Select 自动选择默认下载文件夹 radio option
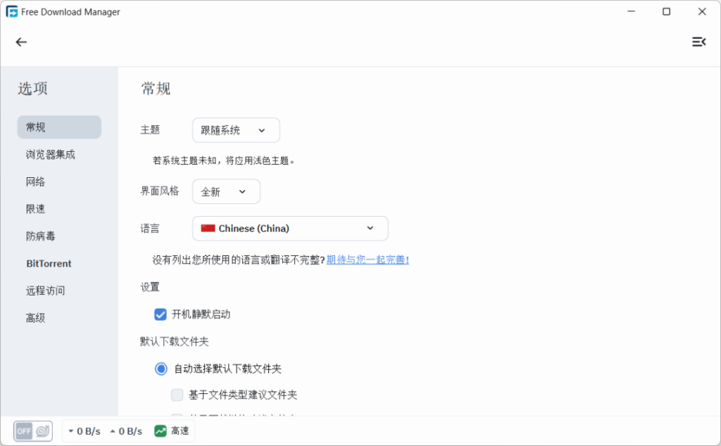The width and height of the screenshot is (721, 446). click(x=160, y=368)
